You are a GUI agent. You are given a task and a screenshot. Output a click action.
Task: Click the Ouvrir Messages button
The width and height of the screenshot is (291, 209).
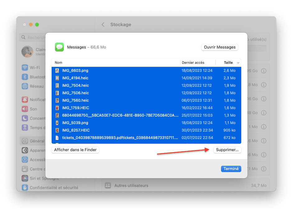(219, 47)
